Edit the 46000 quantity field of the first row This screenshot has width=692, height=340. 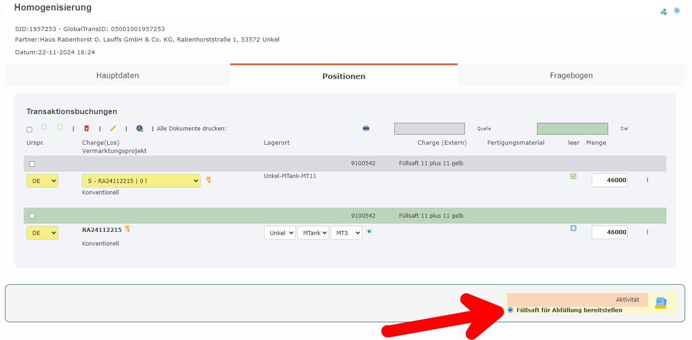(x=609, y=180)
